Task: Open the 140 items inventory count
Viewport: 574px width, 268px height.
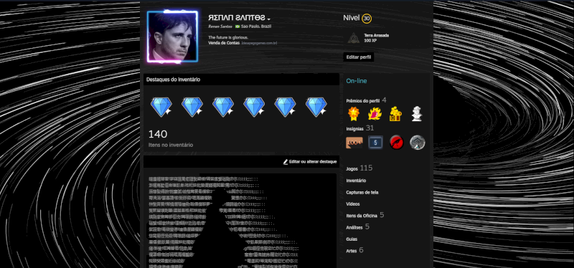Action: coord(158,134)
